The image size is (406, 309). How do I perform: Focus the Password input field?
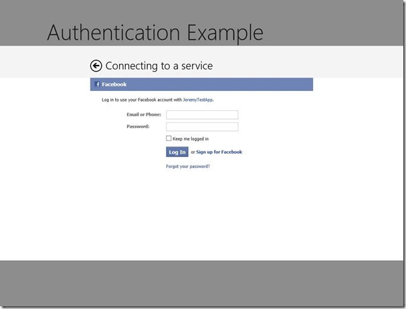[x=202, y=126]
